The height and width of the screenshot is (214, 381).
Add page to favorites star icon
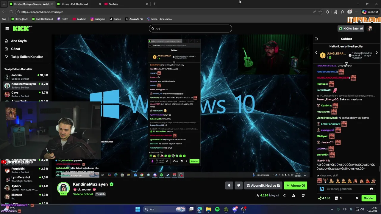tap(320, 12)
